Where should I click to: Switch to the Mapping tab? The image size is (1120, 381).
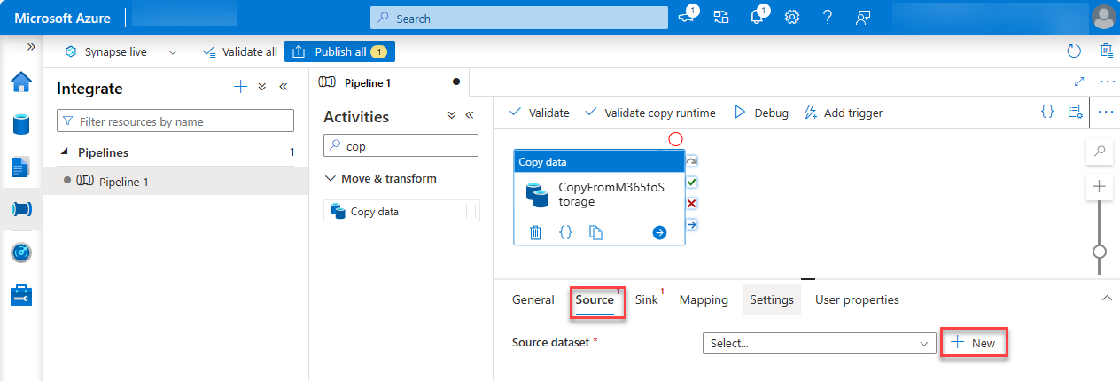[704, 299]
